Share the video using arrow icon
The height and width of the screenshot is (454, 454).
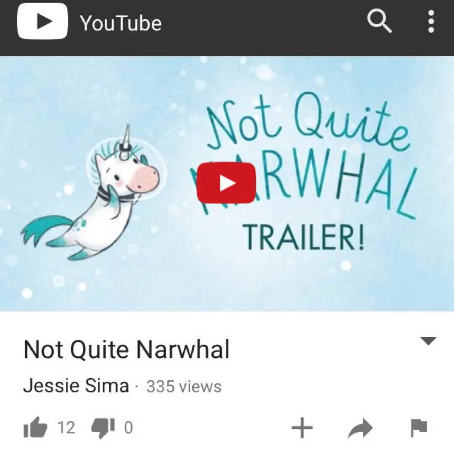click(x=360, y=428)
